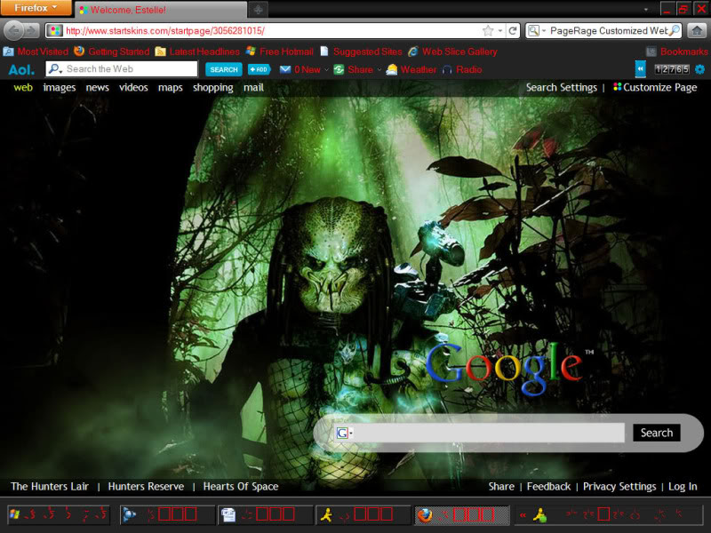
Task: Click the site identity icon in the address bar
Action: pyautogui.click(x=55, y=31)
